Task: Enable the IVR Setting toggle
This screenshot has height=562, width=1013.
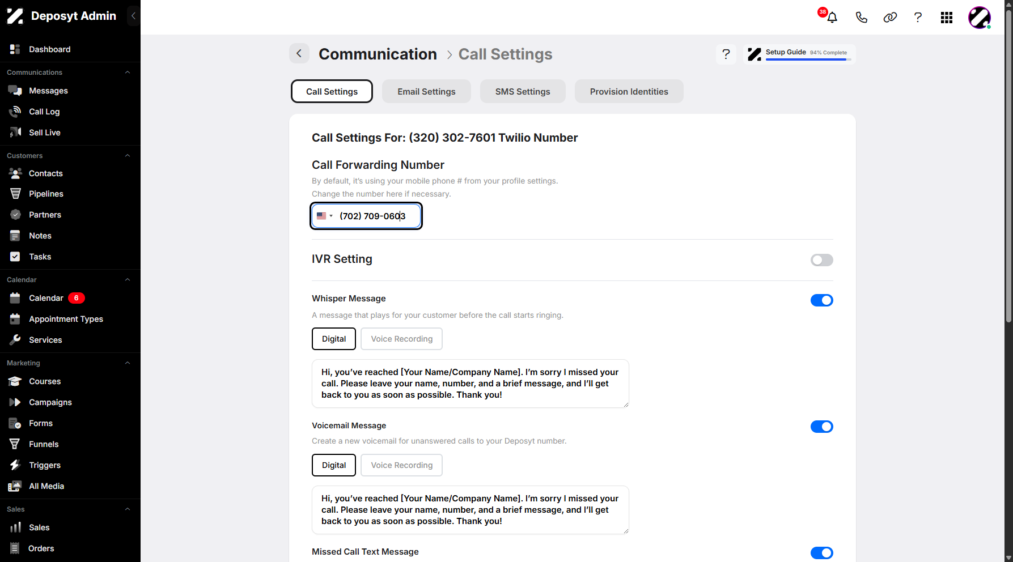Action: point(821,260)
